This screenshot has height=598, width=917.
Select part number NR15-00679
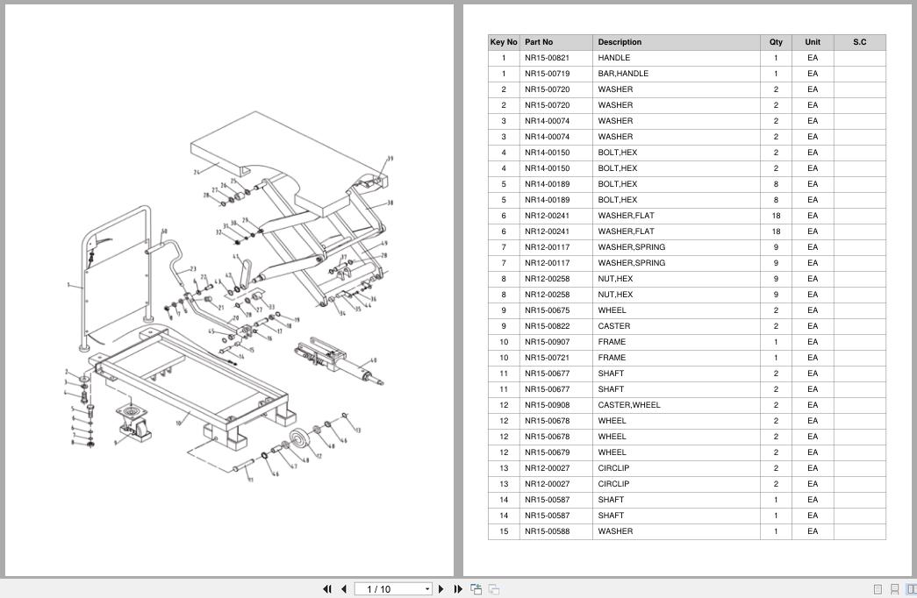coord(547,452)
